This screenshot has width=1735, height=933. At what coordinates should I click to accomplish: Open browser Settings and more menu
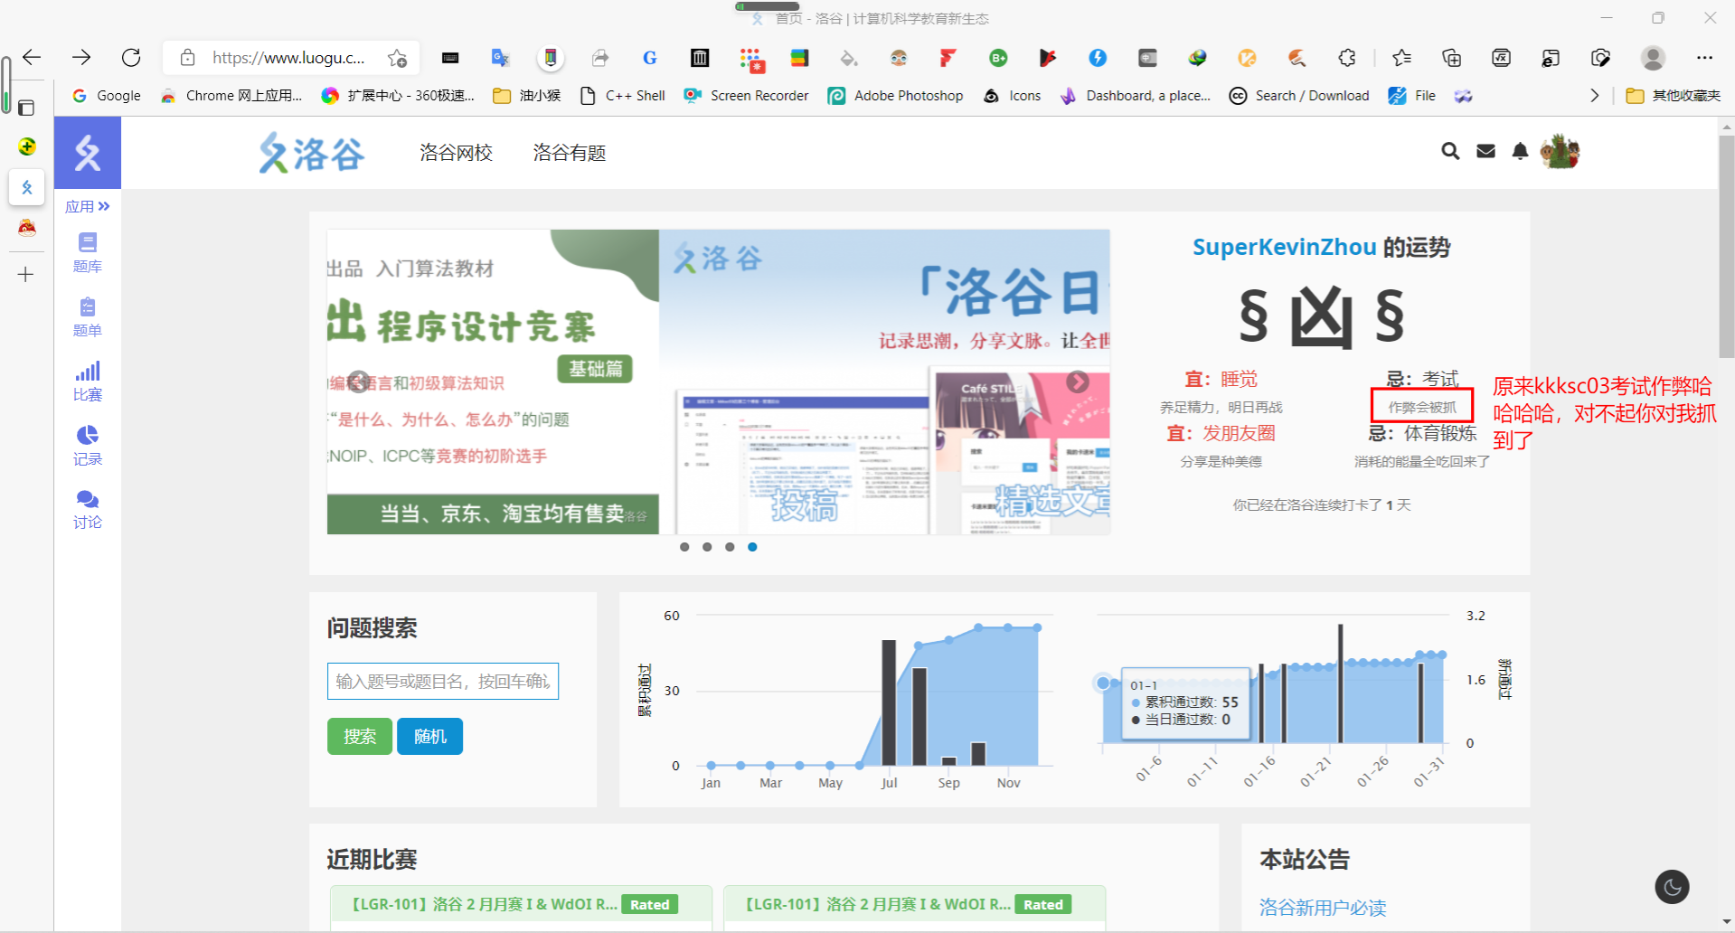point(1704,58)
